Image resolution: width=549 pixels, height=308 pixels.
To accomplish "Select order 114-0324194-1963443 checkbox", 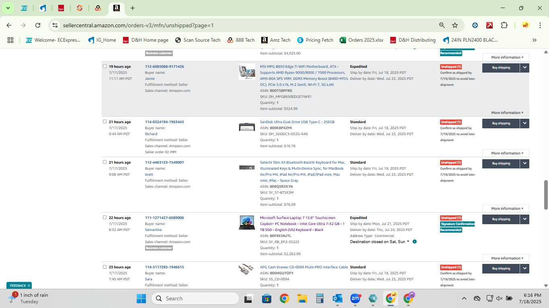I will [x=104, y=122].
